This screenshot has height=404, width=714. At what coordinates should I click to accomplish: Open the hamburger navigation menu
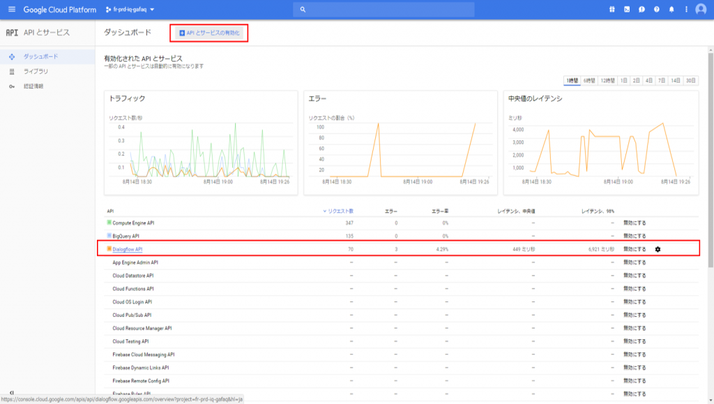click(x=12, y=9)
